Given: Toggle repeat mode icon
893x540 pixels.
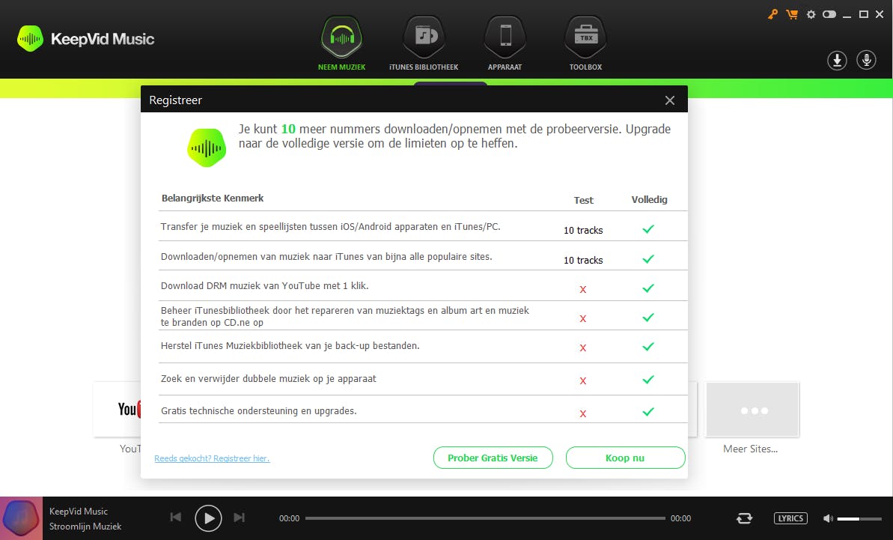Looking at the screenshot, I should [x=744, y=518].
